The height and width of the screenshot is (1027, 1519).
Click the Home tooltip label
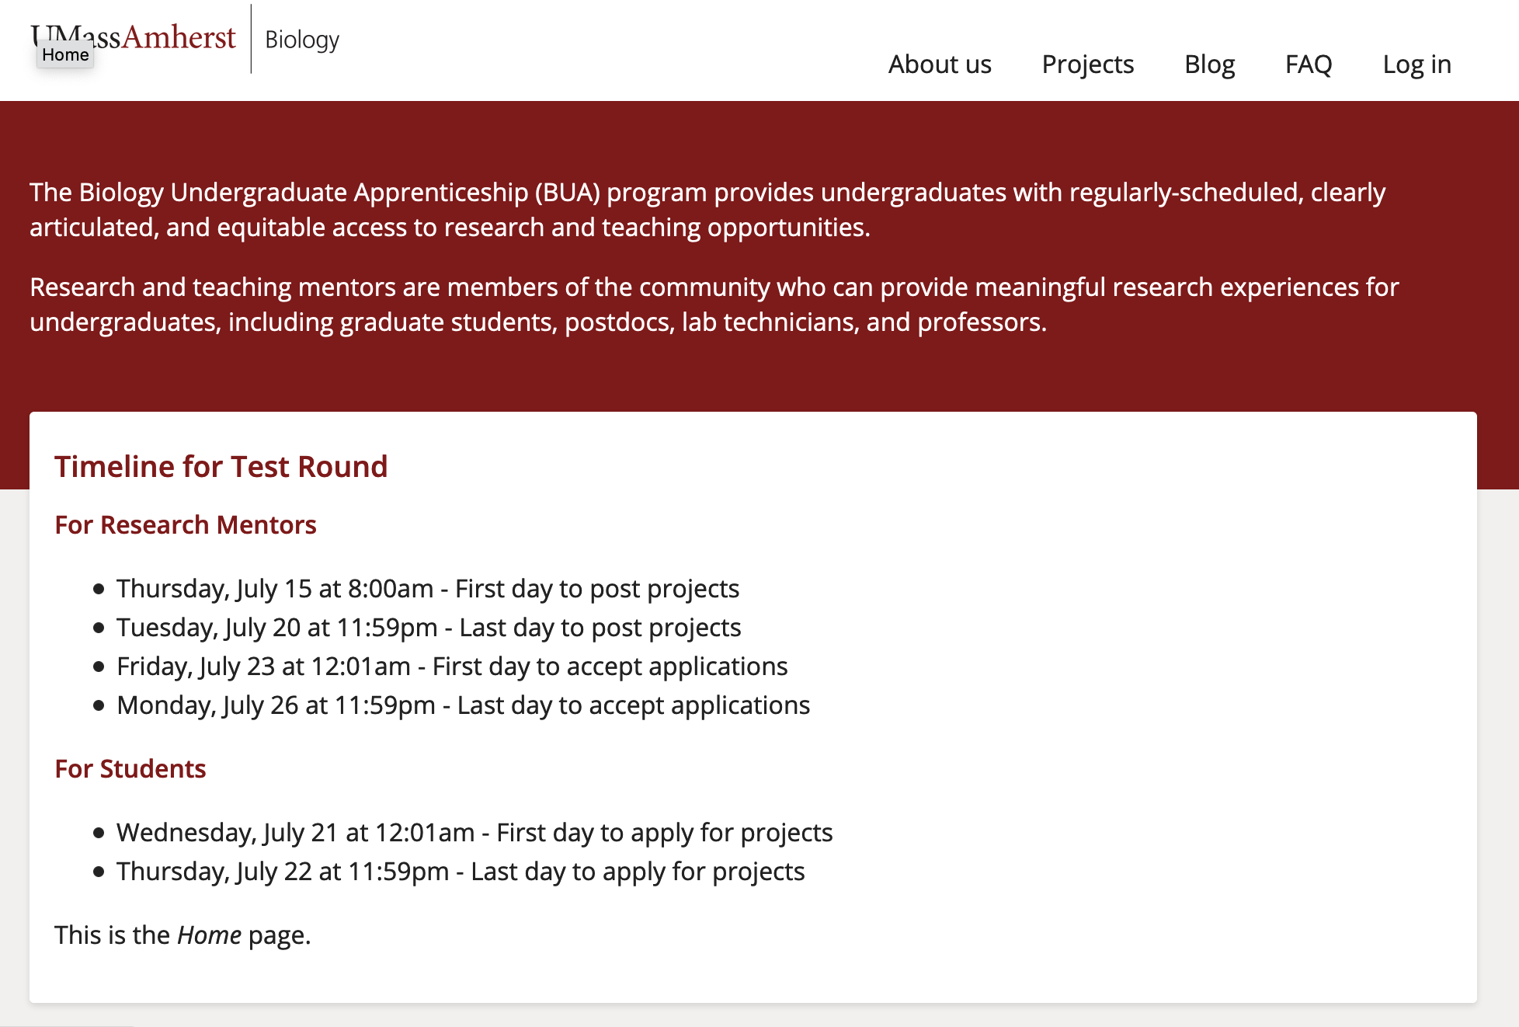[65, 54]
